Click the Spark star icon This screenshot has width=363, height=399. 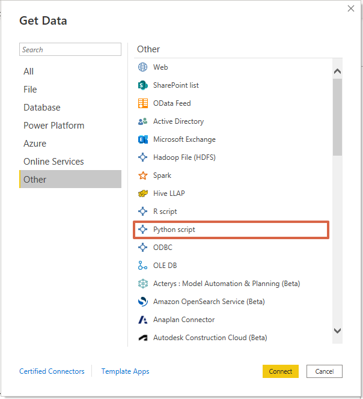click(142, 175)
